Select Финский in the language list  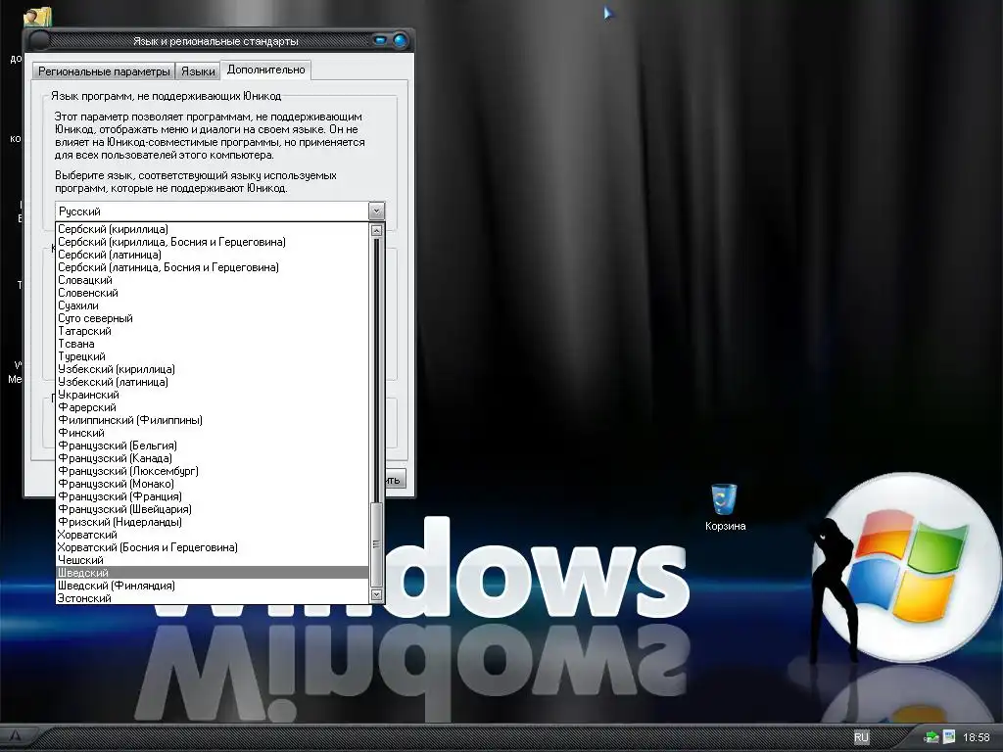tap(212, 433)
